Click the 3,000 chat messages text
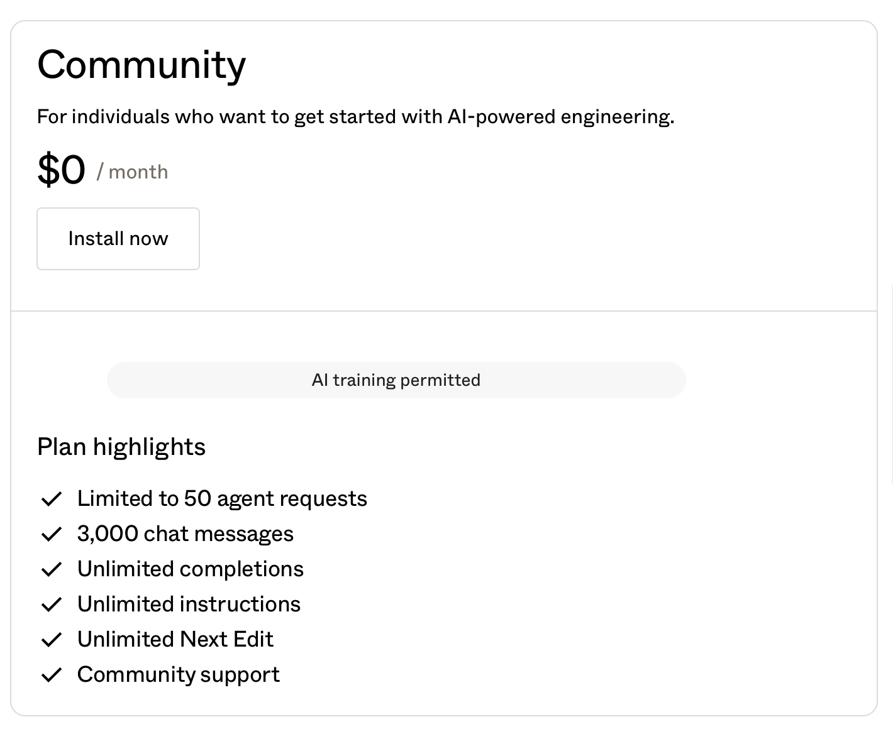Viewport: 893px width, 739px height. pos(185,534)
